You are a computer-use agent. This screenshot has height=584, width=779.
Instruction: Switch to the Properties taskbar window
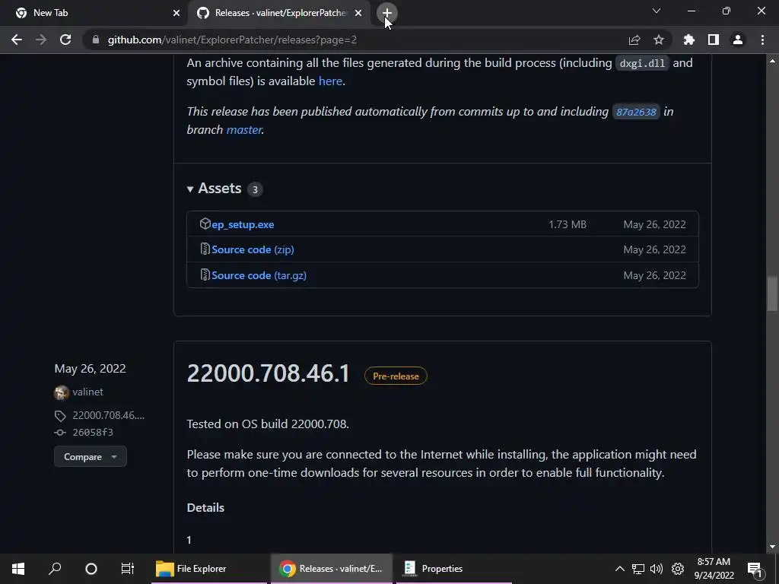[x=453, y=569]
